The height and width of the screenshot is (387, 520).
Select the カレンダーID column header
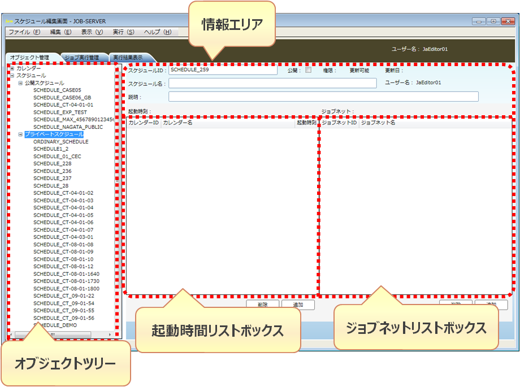(x=144, y=123)
